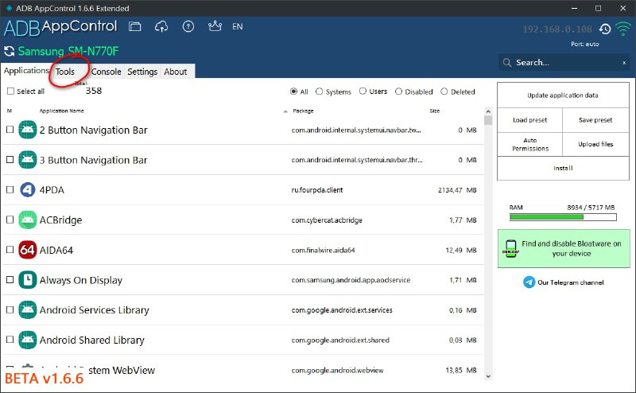
Task: Check the 2 Button Navigation Bar checkbox
Action: 10,130
